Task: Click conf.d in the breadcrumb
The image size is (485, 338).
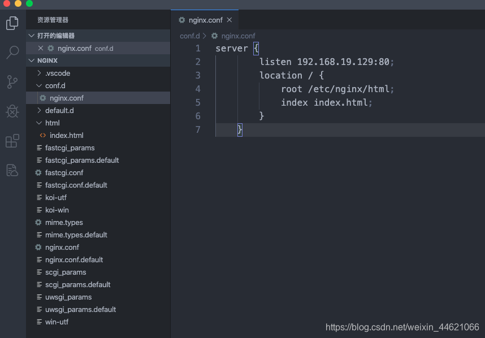Action: click(189, 36)
